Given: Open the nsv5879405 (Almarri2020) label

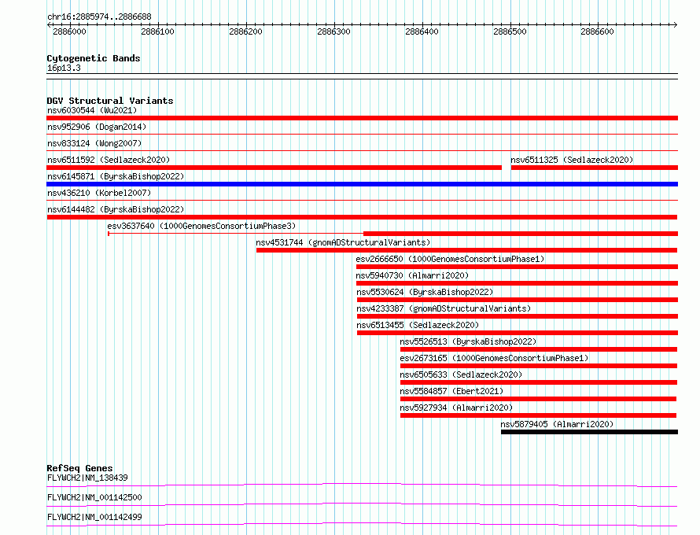Looking at the screenshot, I should (x=557, y=424).
